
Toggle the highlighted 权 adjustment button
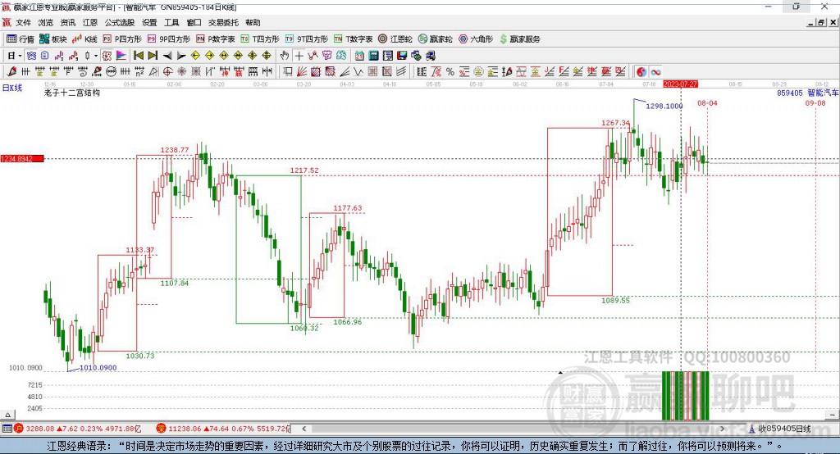click(107, 56)
